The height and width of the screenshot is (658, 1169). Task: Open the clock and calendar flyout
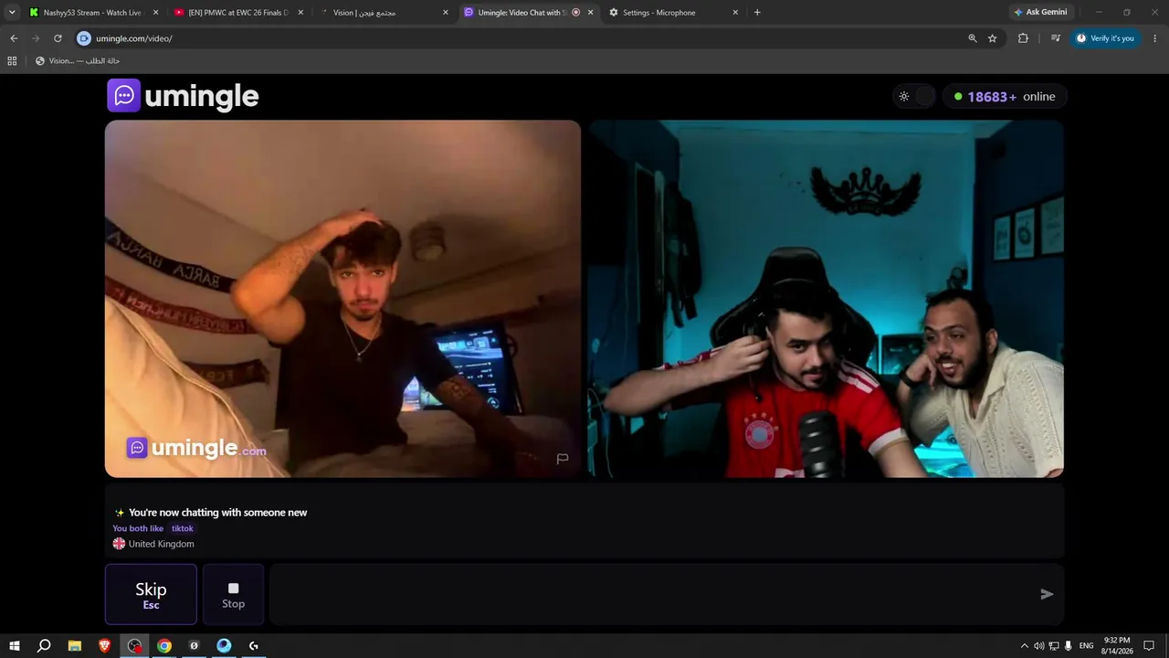coord(1117,646)
